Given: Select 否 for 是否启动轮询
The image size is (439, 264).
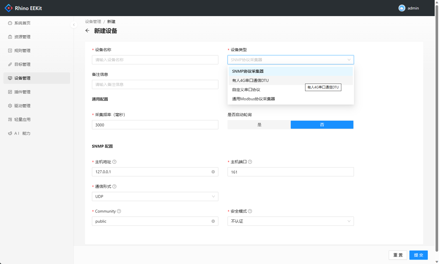Looking at the screenshot, I should point(322,125).
